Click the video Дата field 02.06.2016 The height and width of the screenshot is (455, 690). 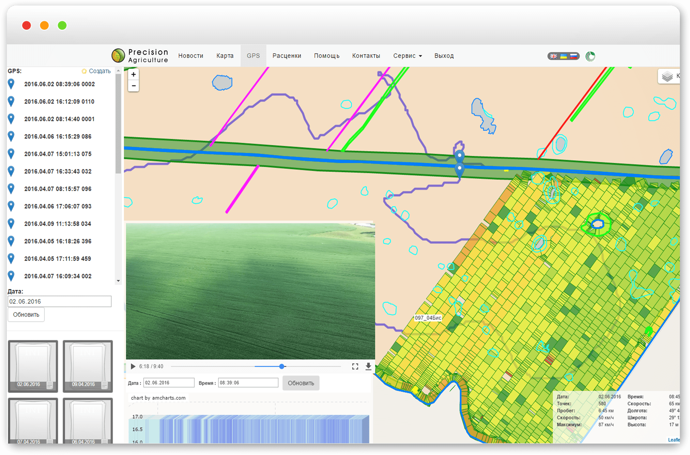click(x=169, y=383)
